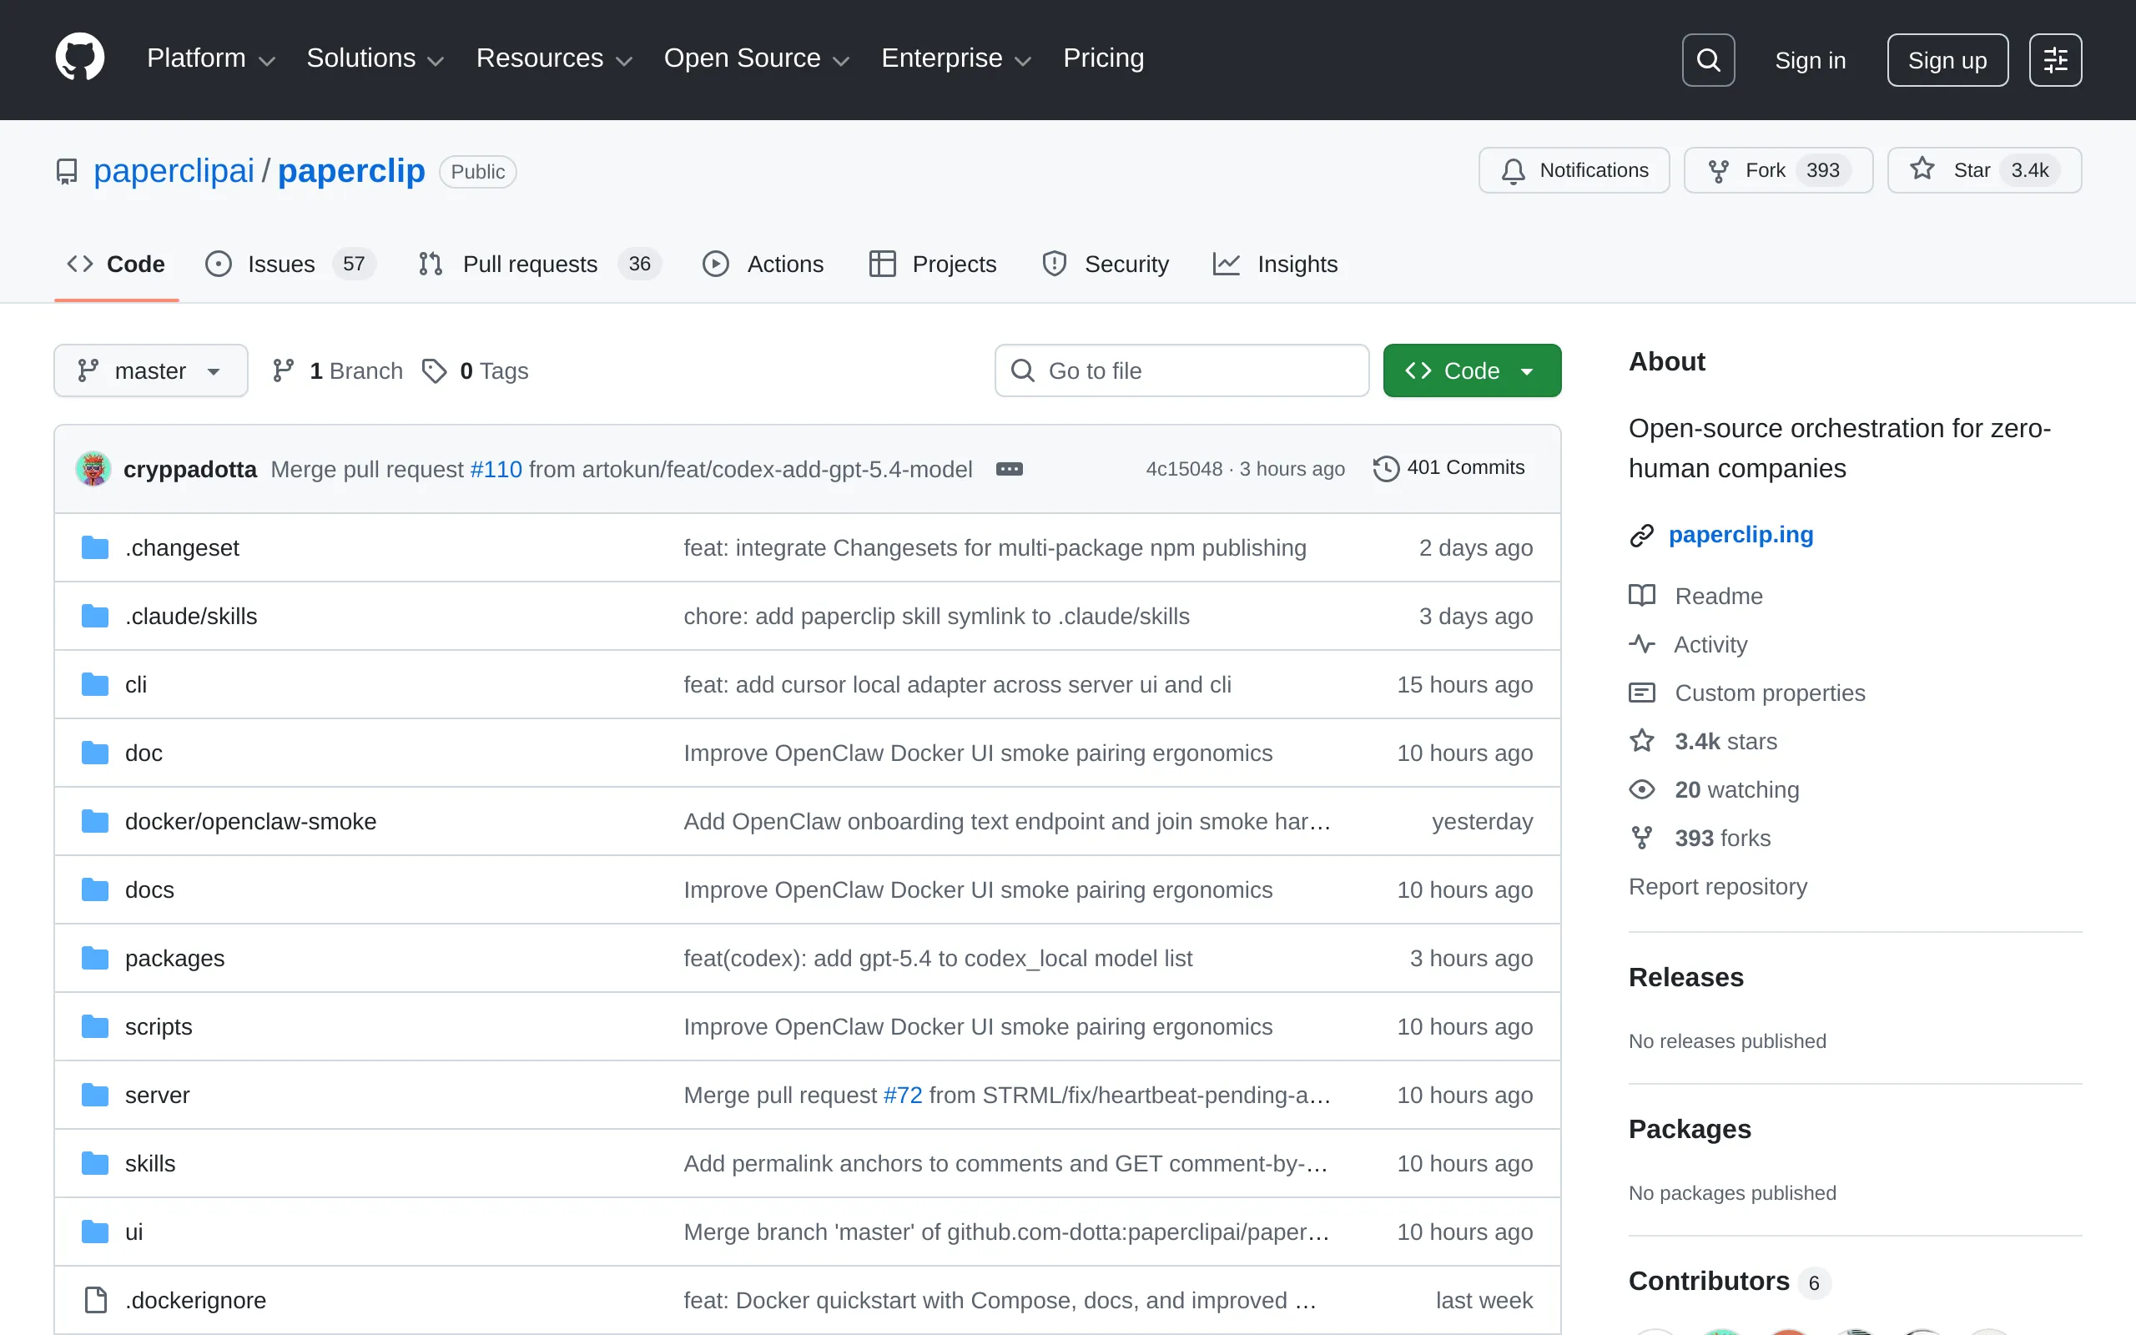
Task: Click the command palette sliders icon
Action: tap(2056, 59)
